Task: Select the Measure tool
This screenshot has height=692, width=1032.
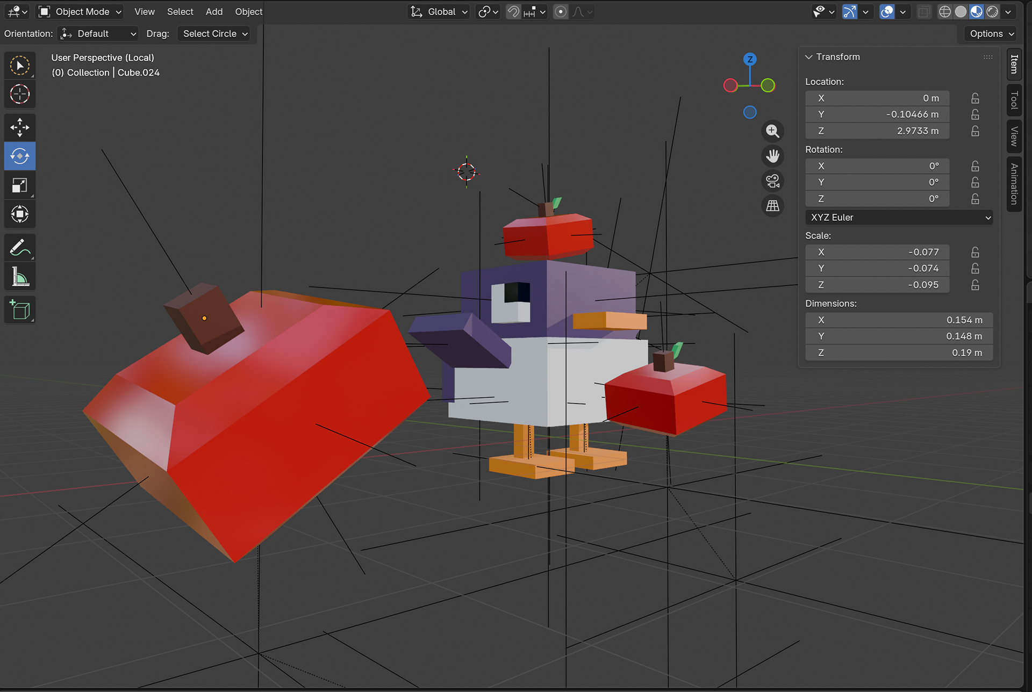Action: (20, 277)
